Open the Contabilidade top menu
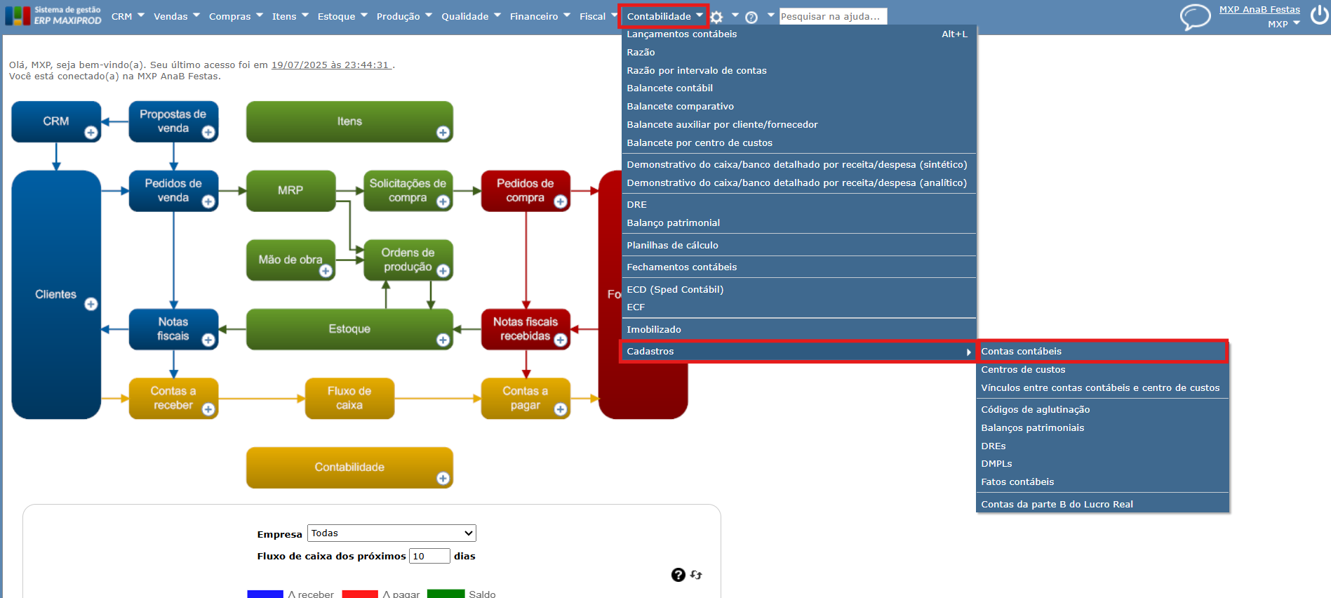 (x=664, y=16)
